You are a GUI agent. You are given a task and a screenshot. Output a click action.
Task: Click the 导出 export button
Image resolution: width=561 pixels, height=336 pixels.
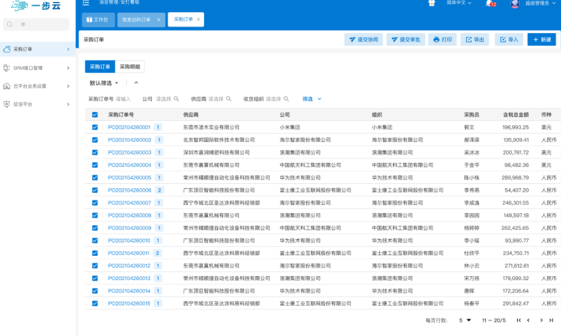[x=474, y=39]
